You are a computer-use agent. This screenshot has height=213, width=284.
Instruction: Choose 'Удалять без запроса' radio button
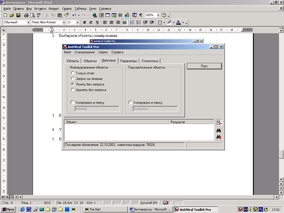73,90
